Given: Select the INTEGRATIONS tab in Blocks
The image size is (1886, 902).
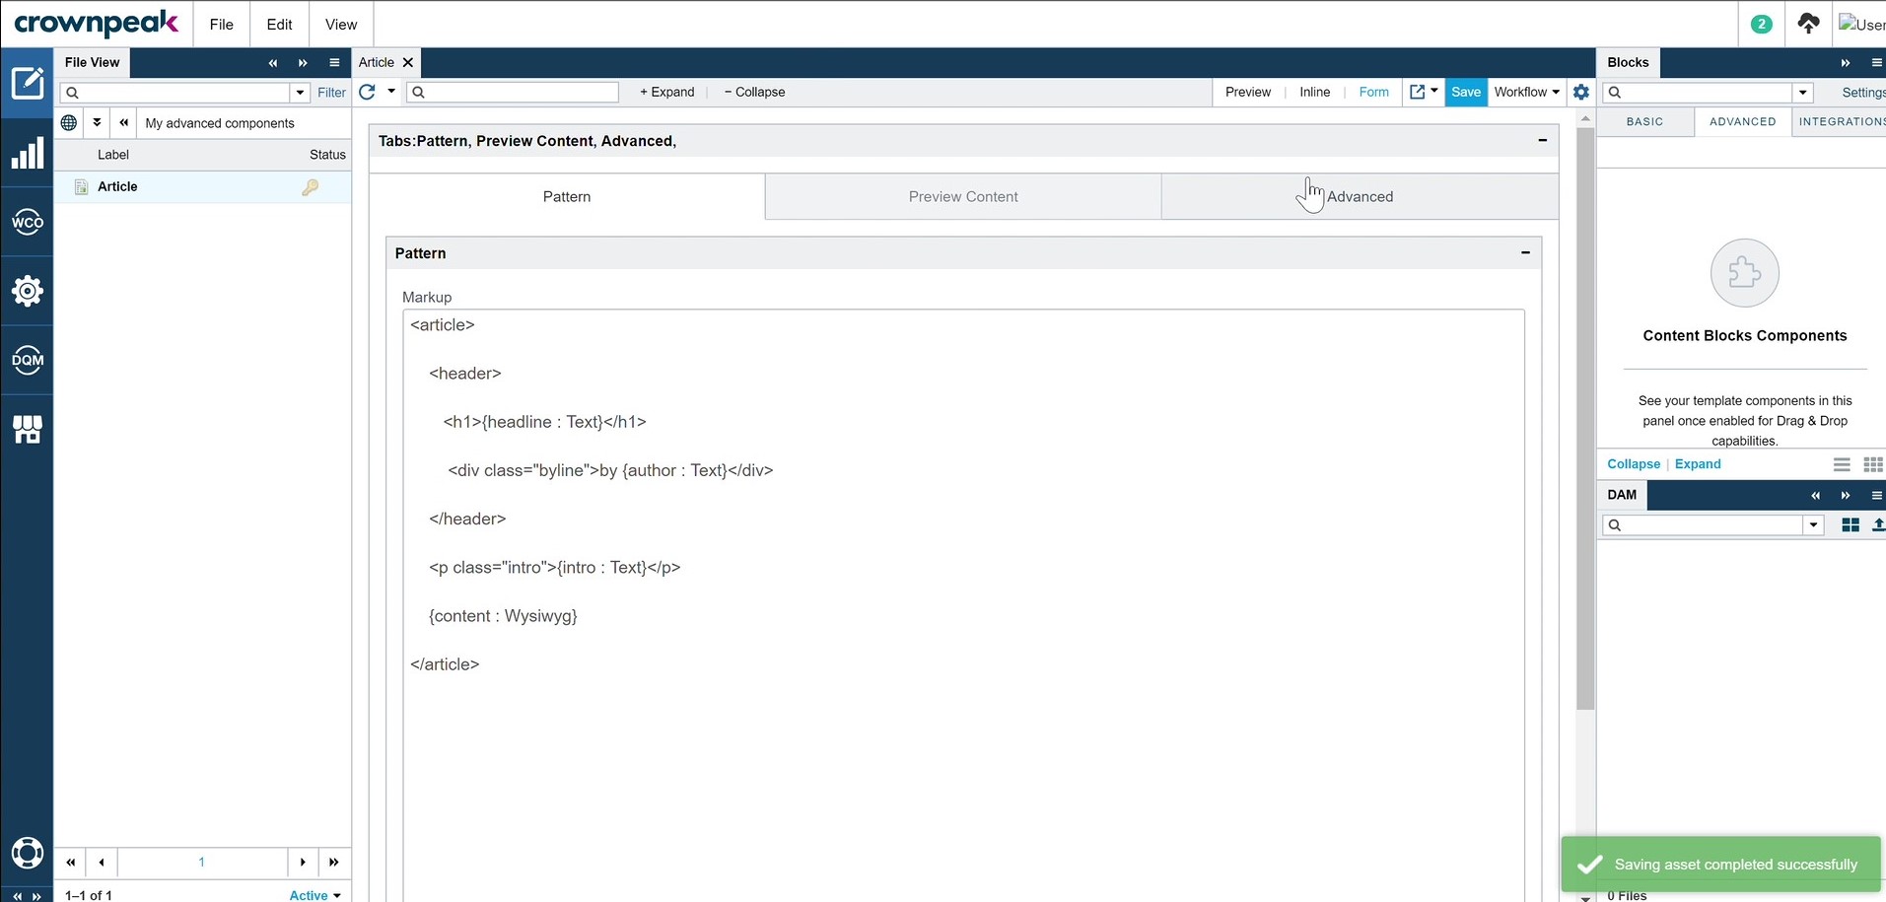Looking at the screenshot, I should [1840, 121].
